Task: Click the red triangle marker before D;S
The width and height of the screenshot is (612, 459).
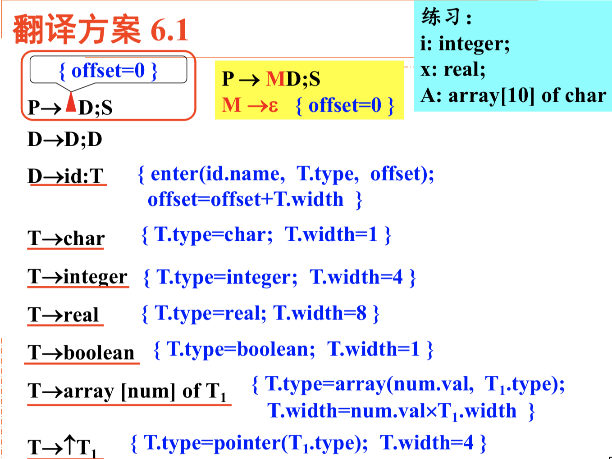Action: tap(71, 103)
